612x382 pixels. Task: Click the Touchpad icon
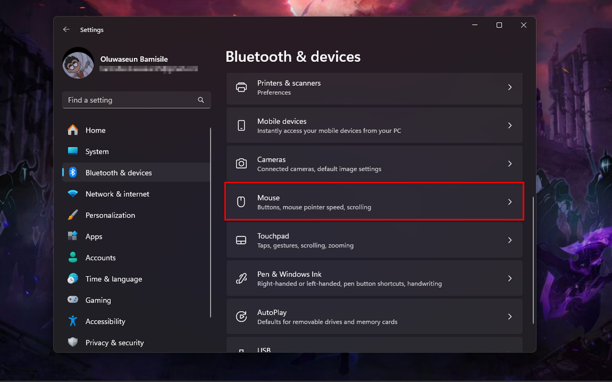tap(241, 240)
